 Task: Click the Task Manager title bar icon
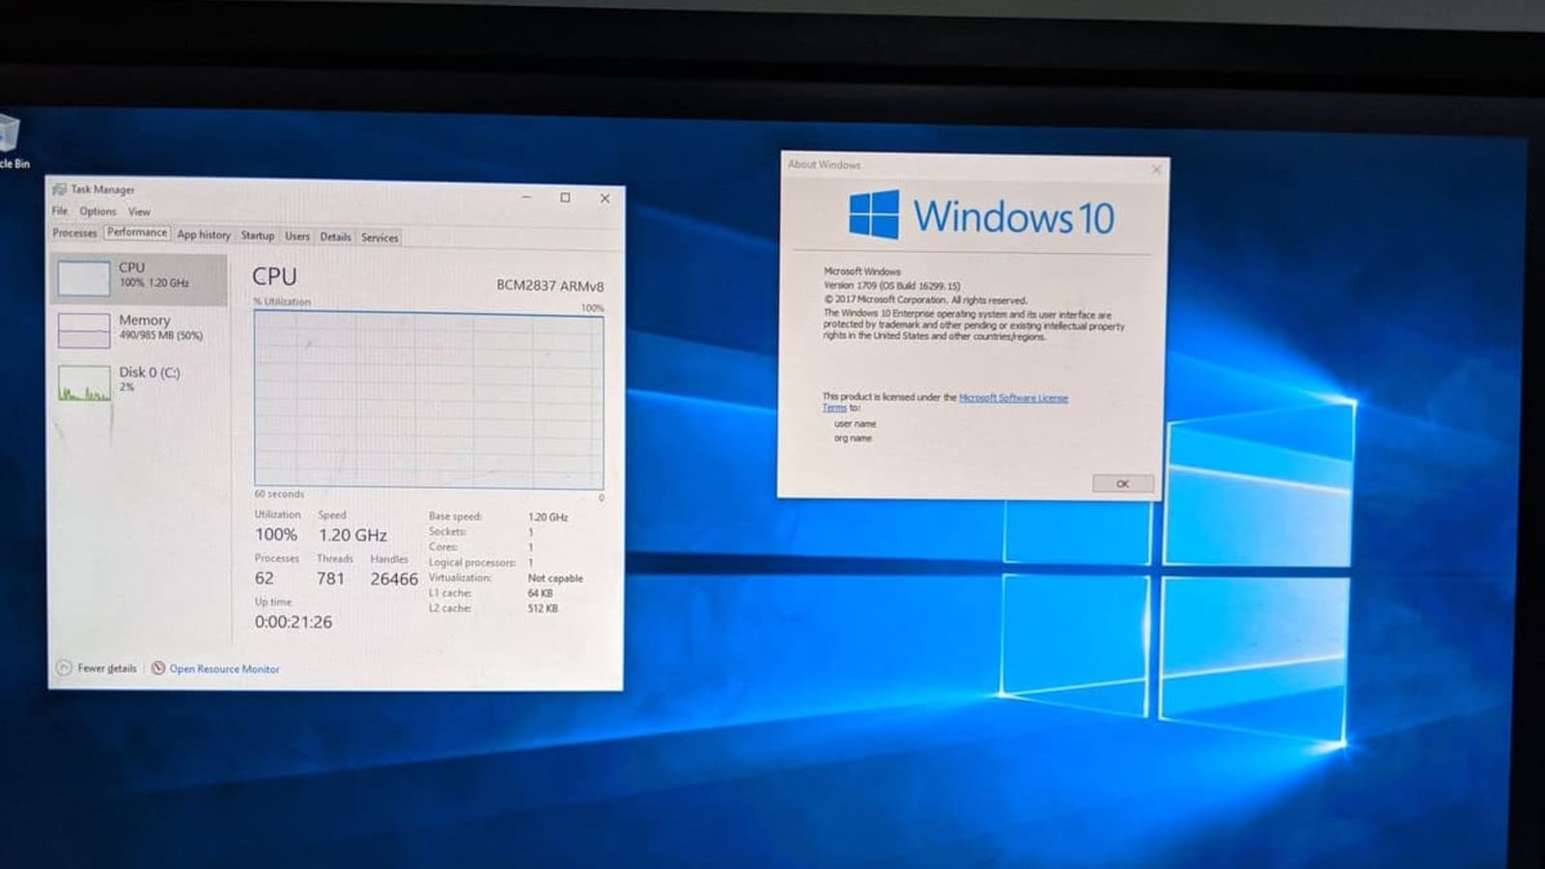point(60,189)
